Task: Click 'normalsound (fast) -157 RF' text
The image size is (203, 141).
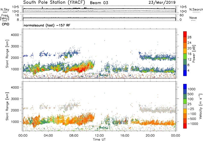Action: click(47, 25)
